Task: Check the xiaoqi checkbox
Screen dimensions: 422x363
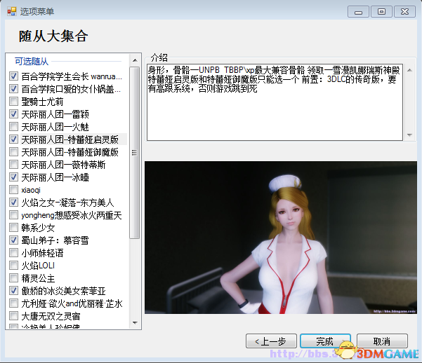Action: point(13,190)
